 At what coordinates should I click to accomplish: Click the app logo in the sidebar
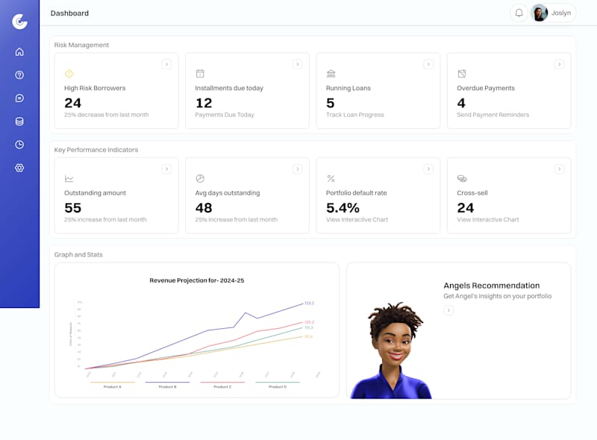point(19,22)
